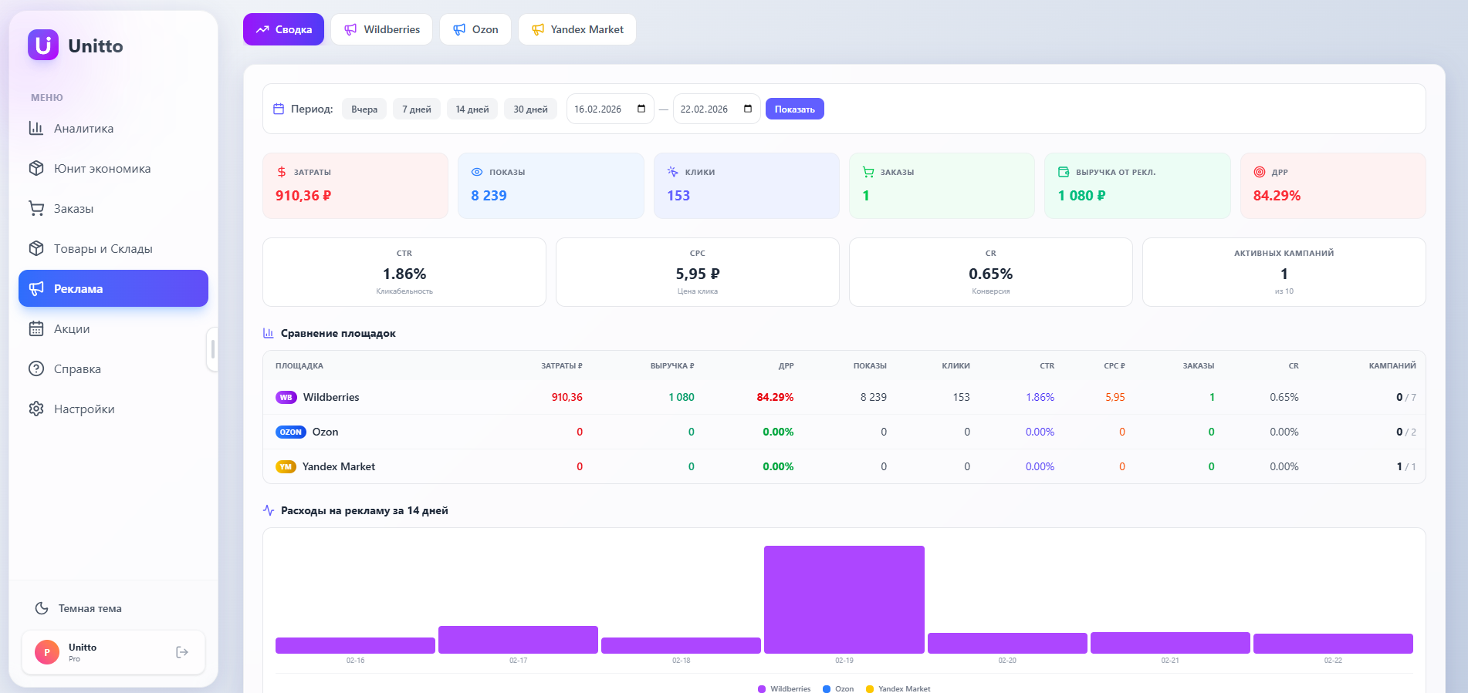Open Analytics via the bar chart icon

pyautogui.click(x=36, y=129)
